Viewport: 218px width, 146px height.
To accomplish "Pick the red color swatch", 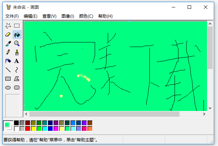I will [28, 129].
